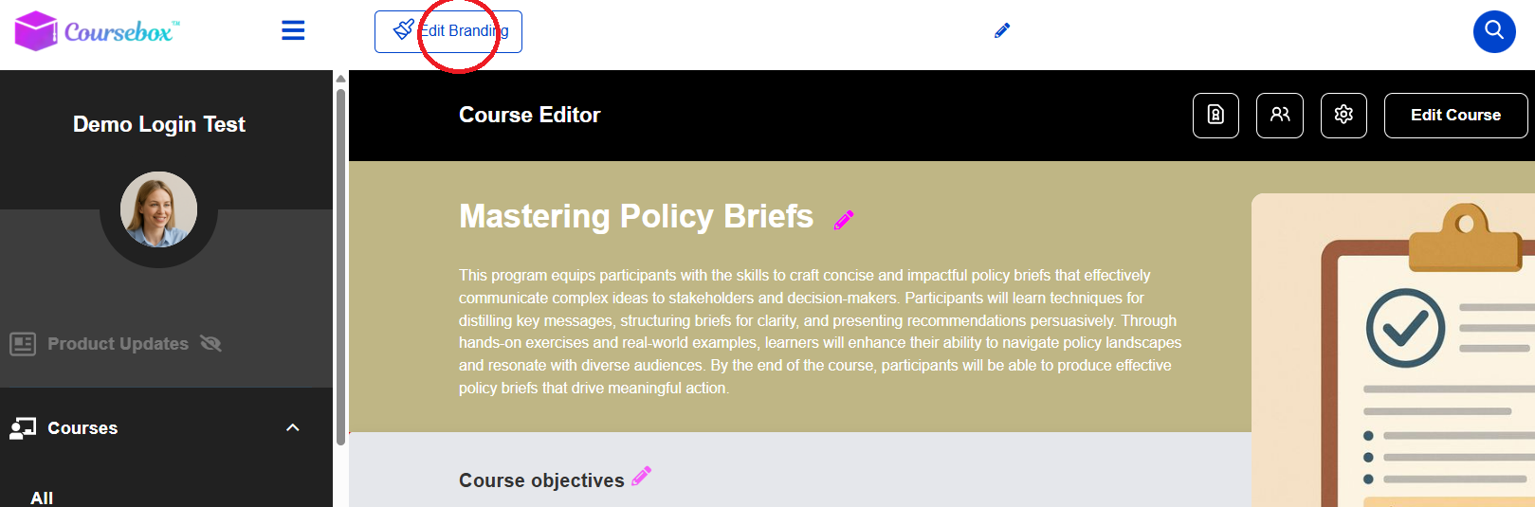Click the sidebar vertical scrollbar thumb
1535x507 pixels.
click(340, 265)
